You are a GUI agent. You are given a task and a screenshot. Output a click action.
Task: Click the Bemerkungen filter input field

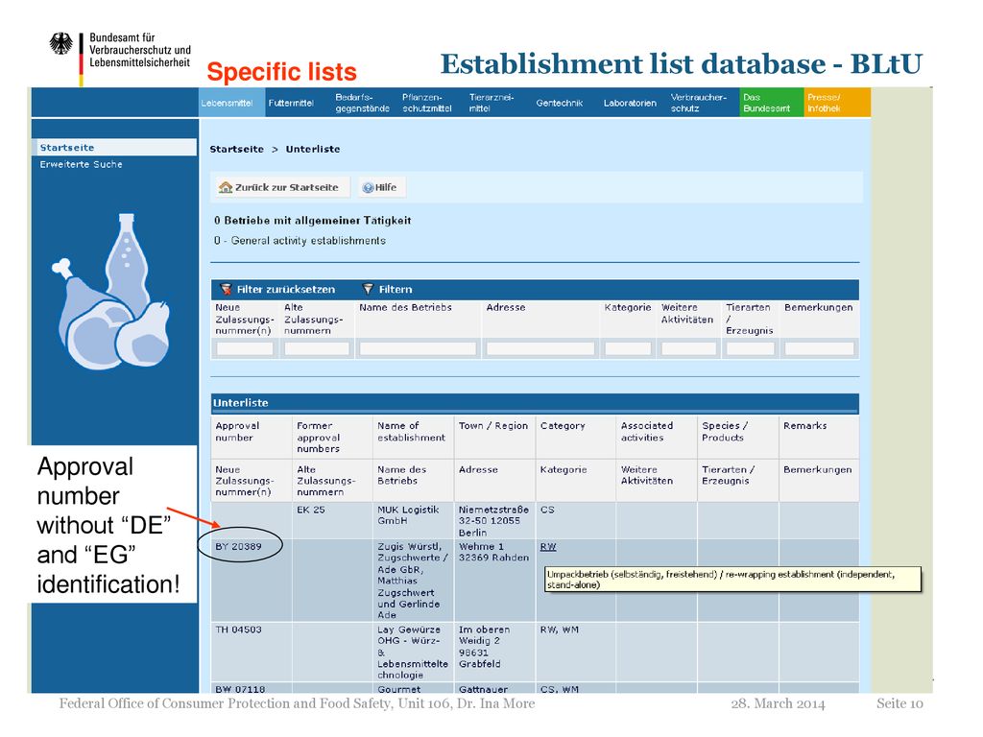(819, 348)
